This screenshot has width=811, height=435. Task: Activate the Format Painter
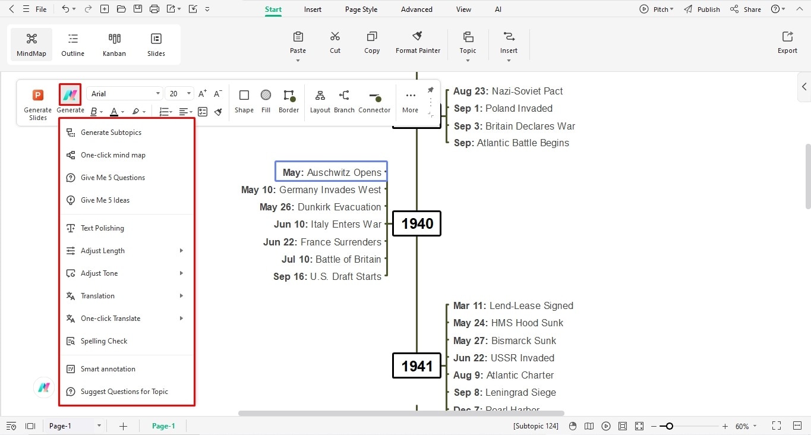(418, 43)
